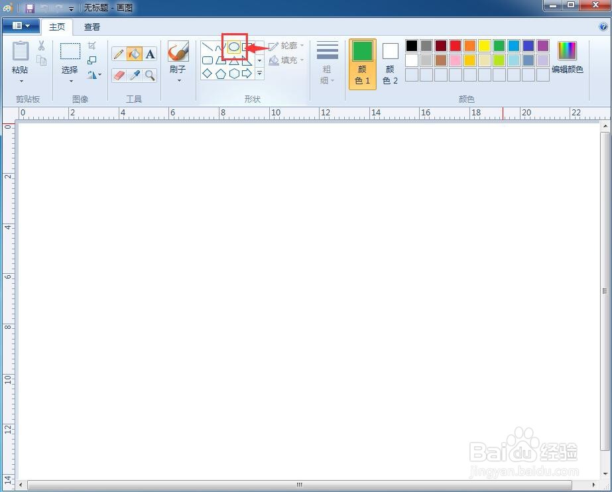Viewport: 612px width, 492px height.
Task: Switch to the Home tab
Action: tap(57, 27)
